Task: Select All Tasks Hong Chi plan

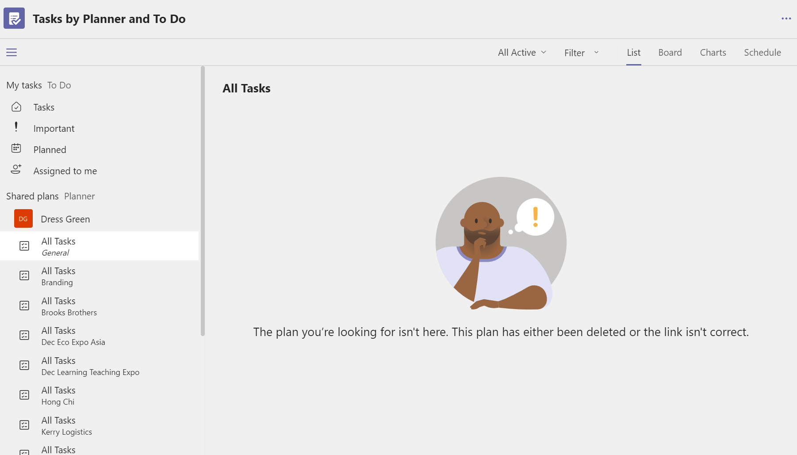Action: (x=100, y=395)
